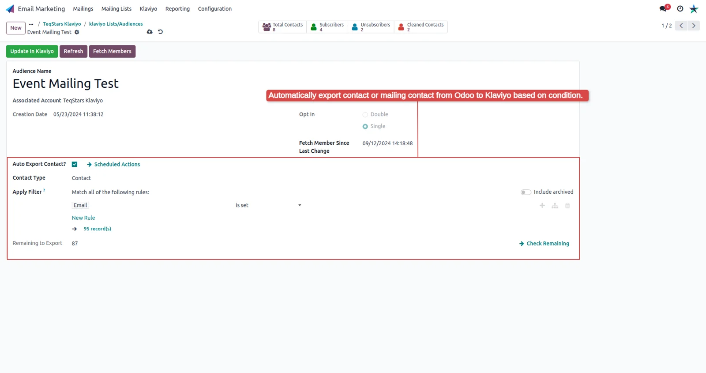The width and height of the screenshot is (706, 373).
Task: Click the New button
Action: (16, 28)
